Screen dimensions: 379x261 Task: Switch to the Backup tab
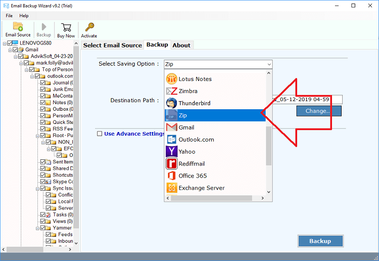[x=157, y=45]
